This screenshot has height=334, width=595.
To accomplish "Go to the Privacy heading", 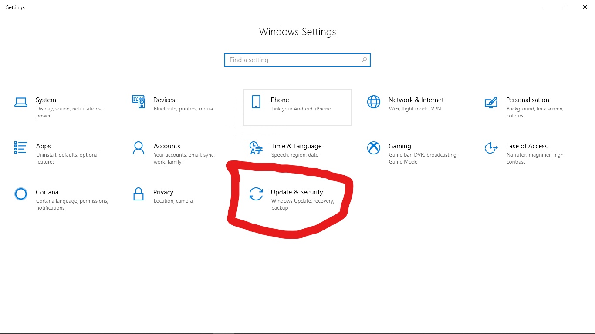I will point(163,192).
